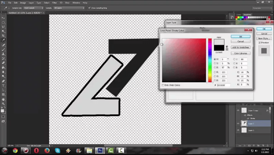Select the Paint Bucket tool
This screenshot has width=274, height=155.
(x=3, y=67)
